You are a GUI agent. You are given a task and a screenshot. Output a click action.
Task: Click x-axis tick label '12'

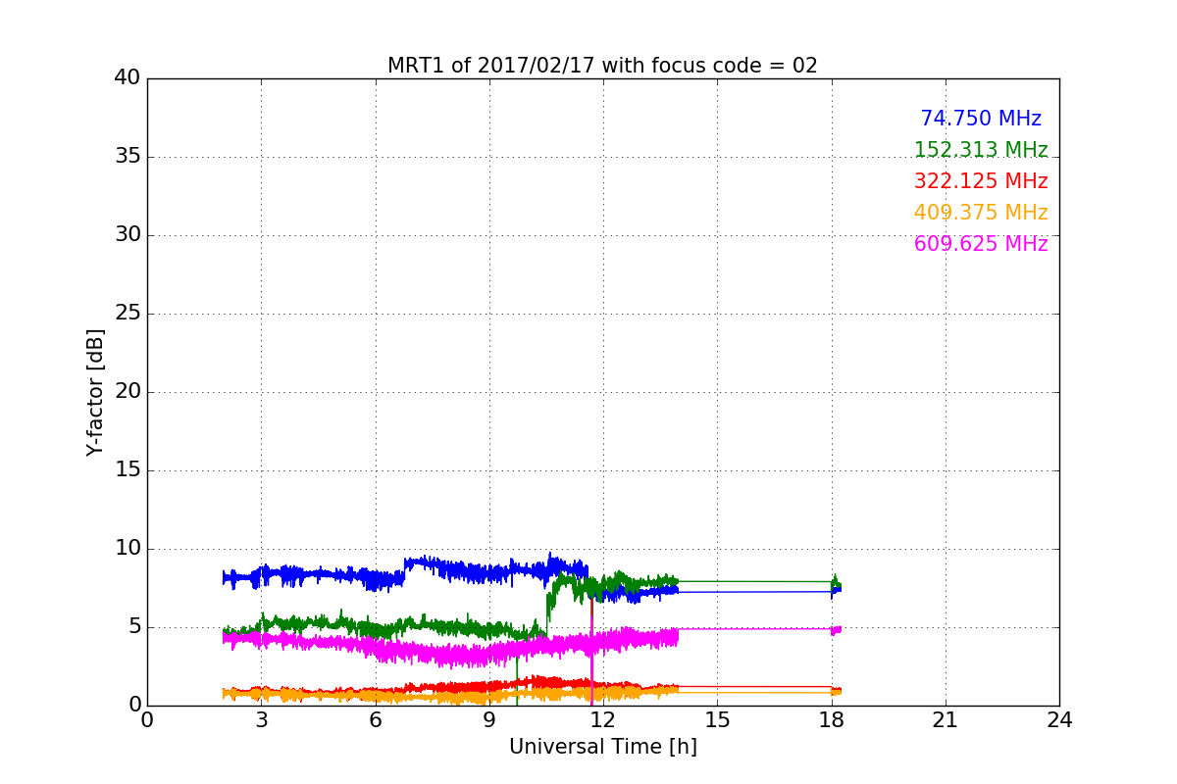(x=603, y=720)
